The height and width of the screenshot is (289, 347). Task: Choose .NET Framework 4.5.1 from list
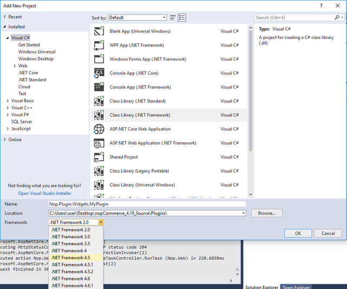tap(76, 265)
